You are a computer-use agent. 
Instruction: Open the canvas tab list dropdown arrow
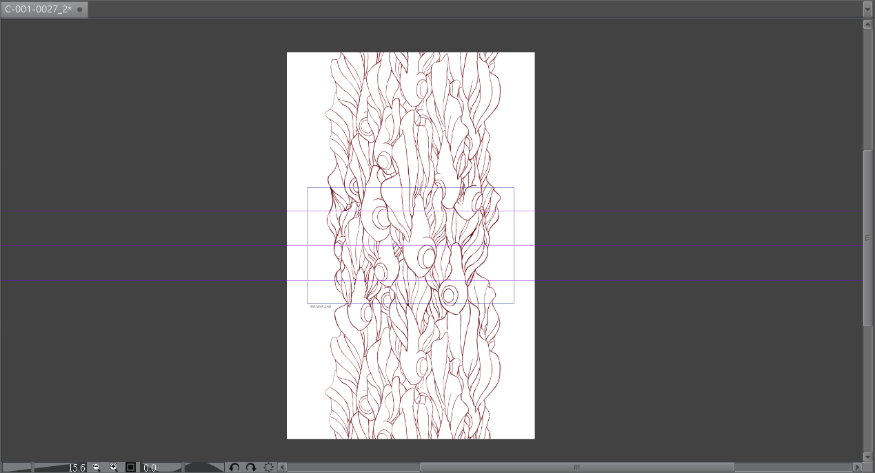coord(867,10)
